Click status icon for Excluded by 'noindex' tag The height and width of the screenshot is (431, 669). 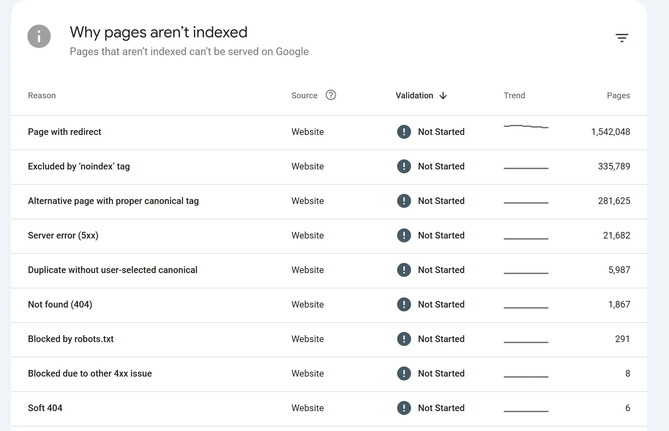[404, 166]
